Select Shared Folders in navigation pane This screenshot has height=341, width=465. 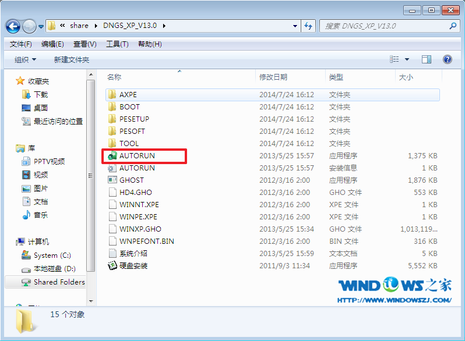pyautogui.click(x=59, y=282)
